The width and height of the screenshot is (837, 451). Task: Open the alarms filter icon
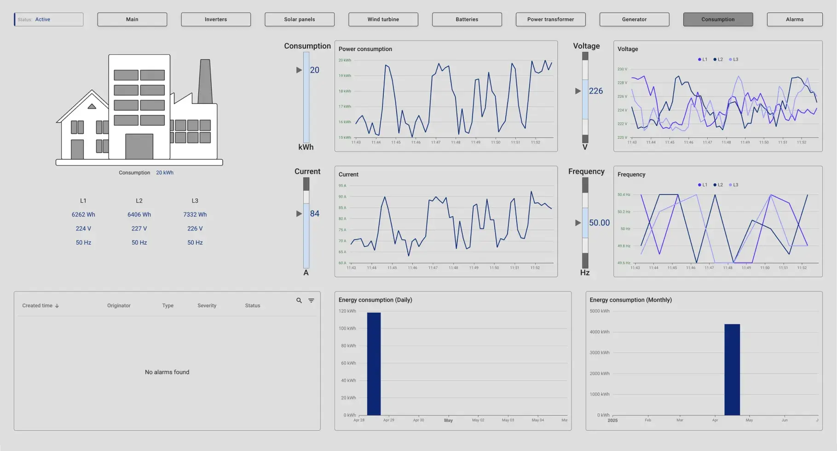click(312, 300)
